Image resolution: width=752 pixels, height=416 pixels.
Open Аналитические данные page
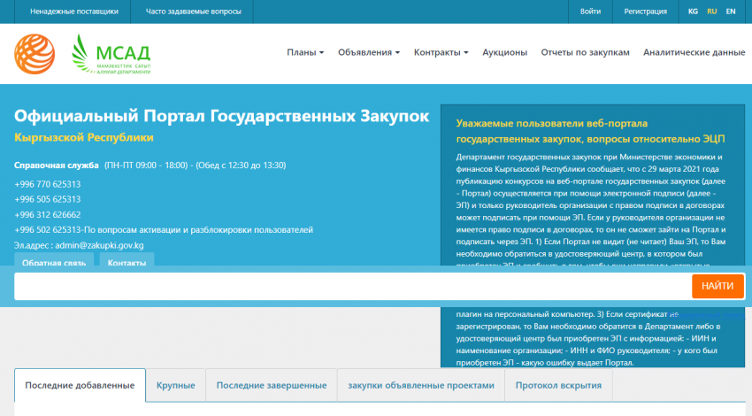[x=694, y=52]
